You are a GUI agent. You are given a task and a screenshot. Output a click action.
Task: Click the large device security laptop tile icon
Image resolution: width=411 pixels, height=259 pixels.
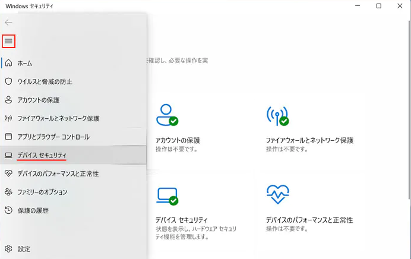(x=167, y=196)
